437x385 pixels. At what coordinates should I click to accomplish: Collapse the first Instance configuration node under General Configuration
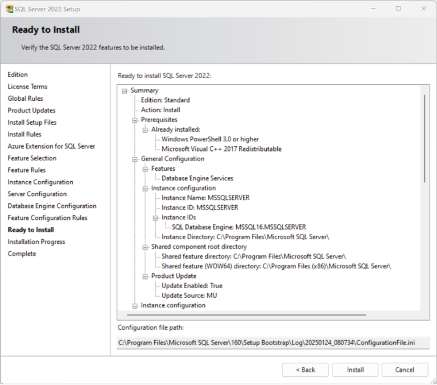145,189
